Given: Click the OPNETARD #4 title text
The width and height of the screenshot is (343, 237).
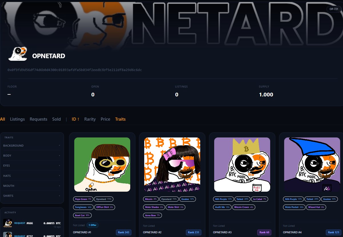Looking at the screenshot, I should click(x=292, y=232).
